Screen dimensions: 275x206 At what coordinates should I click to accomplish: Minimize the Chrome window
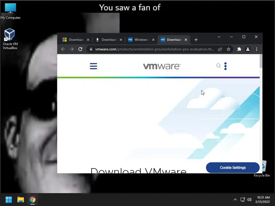point(231,37)
